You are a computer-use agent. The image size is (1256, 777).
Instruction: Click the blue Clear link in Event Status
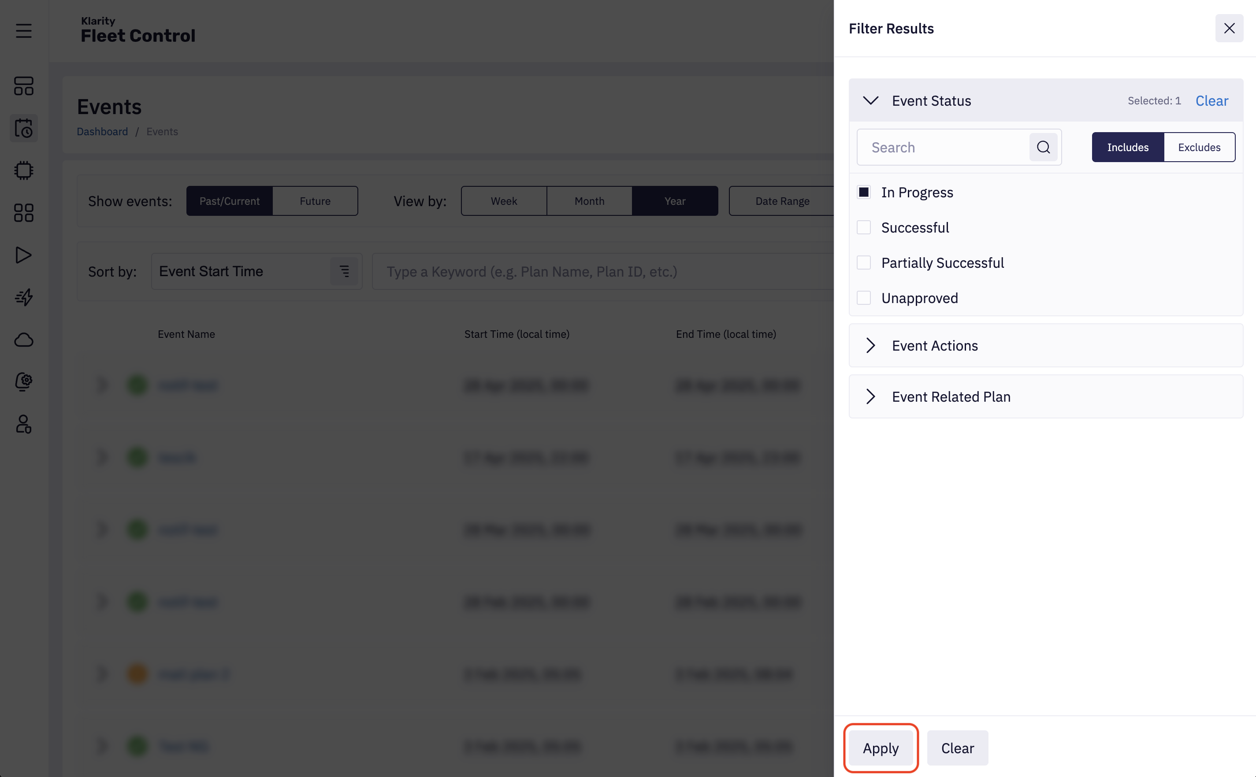point(1211,101)
